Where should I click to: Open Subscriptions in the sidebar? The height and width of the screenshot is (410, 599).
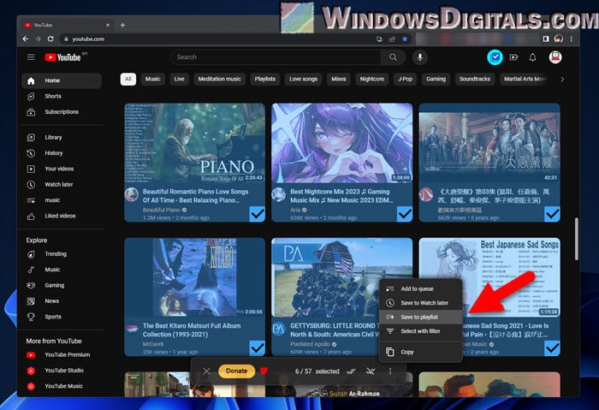62,112
